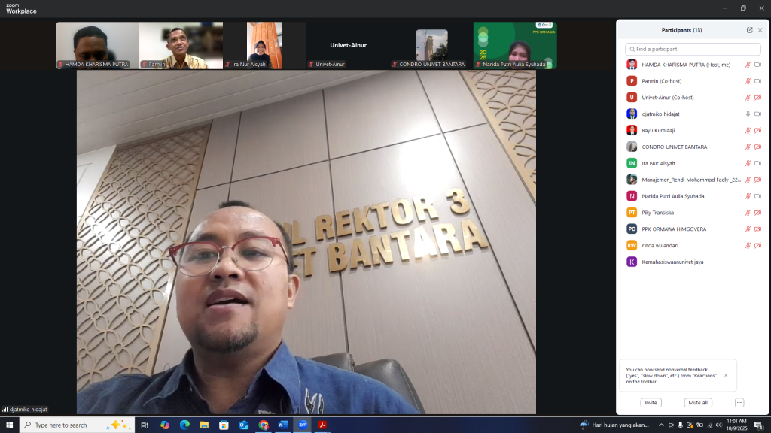The height and width of the screenshot is (433, 771).
Task: Click the camera icon for Narida Putri Aulia Syuhada
Action: [758, 196]
